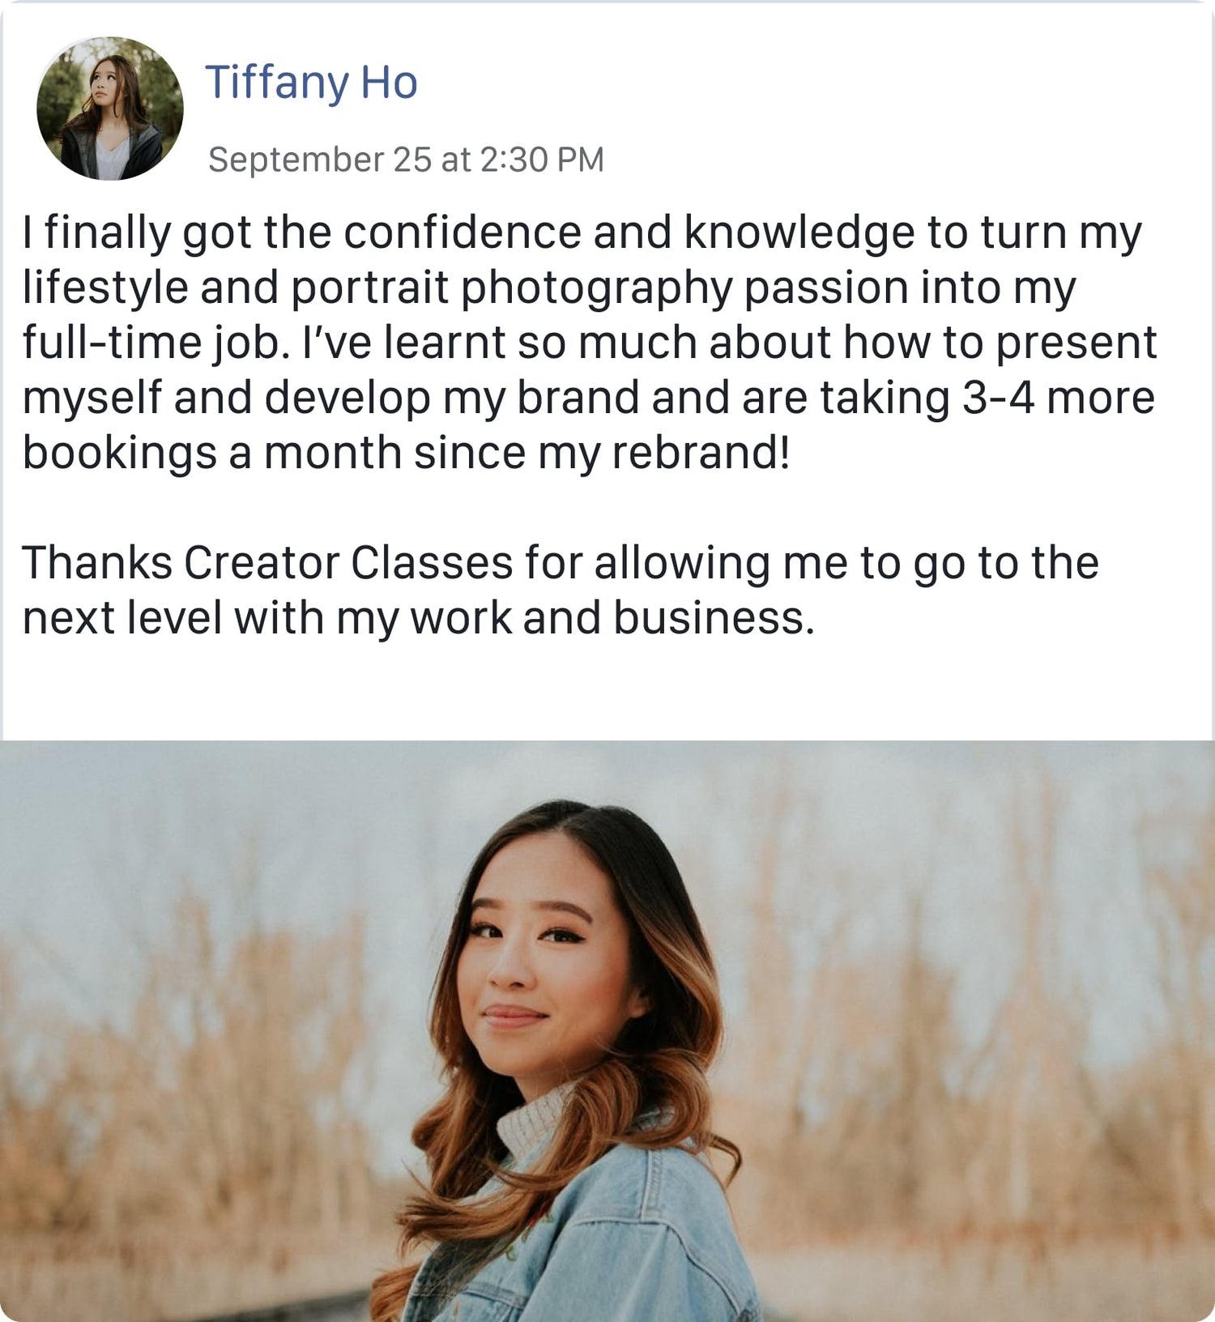Click the word "confidence" in the post

point(462,232)
